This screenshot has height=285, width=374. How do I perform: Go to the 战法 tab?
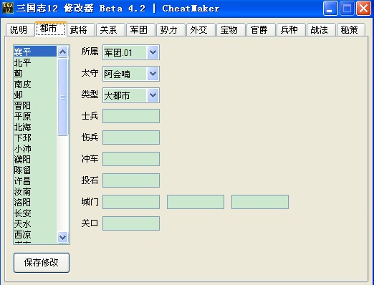pyautogui.click(x=321, y=30)
